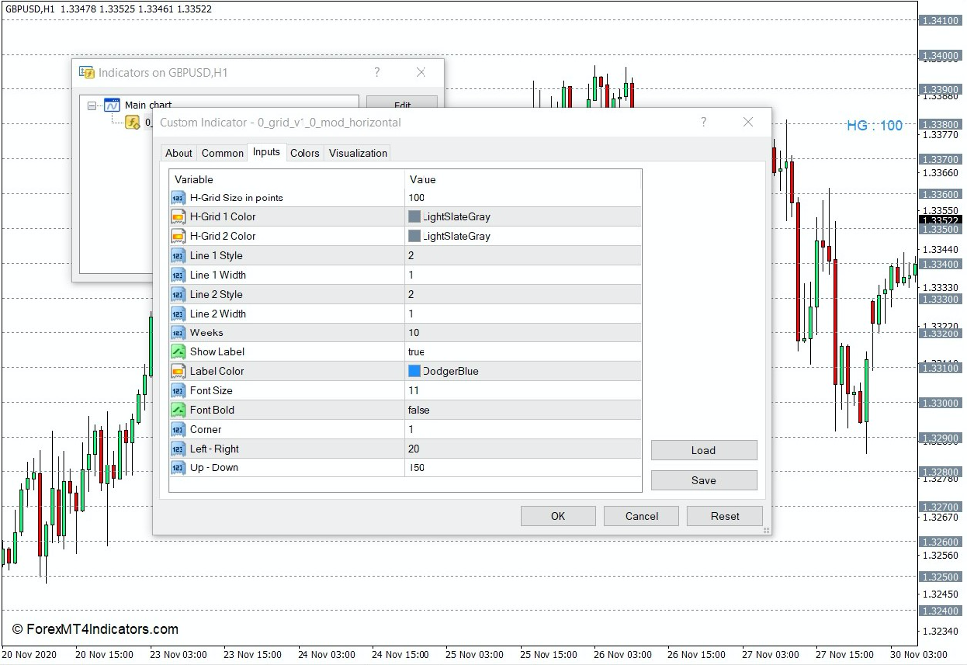969x665 pixels.
Task: Click the color icon beside Label Color
Action: click(x=180, y=370)
